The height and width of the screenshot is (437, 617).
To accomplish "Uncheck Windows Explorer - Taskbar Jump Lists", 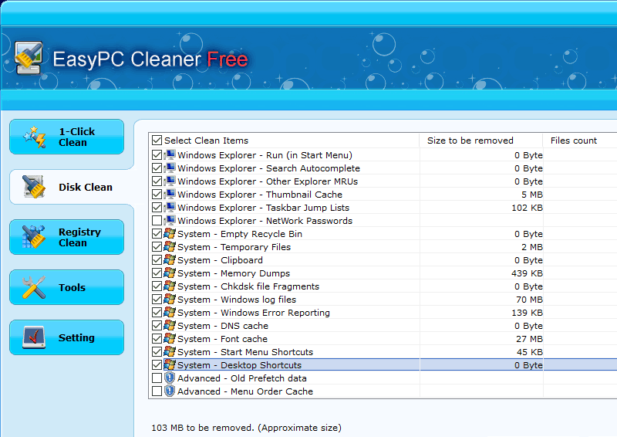I will click(x=157, y=208).
